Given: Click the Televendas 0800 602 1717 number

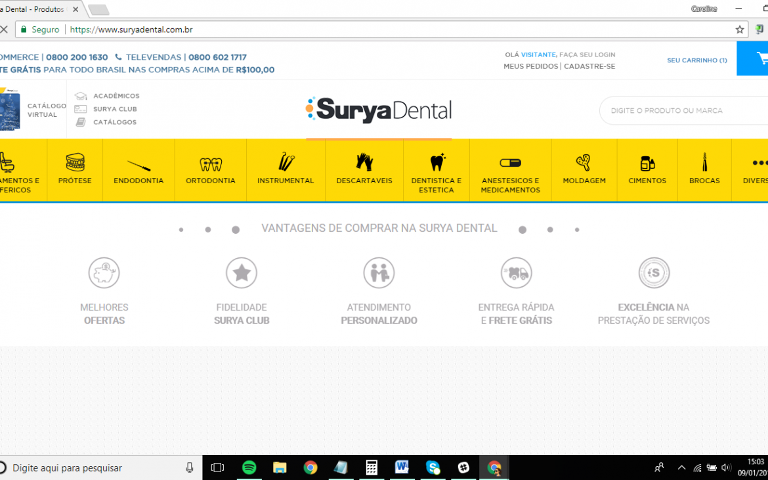Looking at the screenshot, I should (x=217, y=57).
